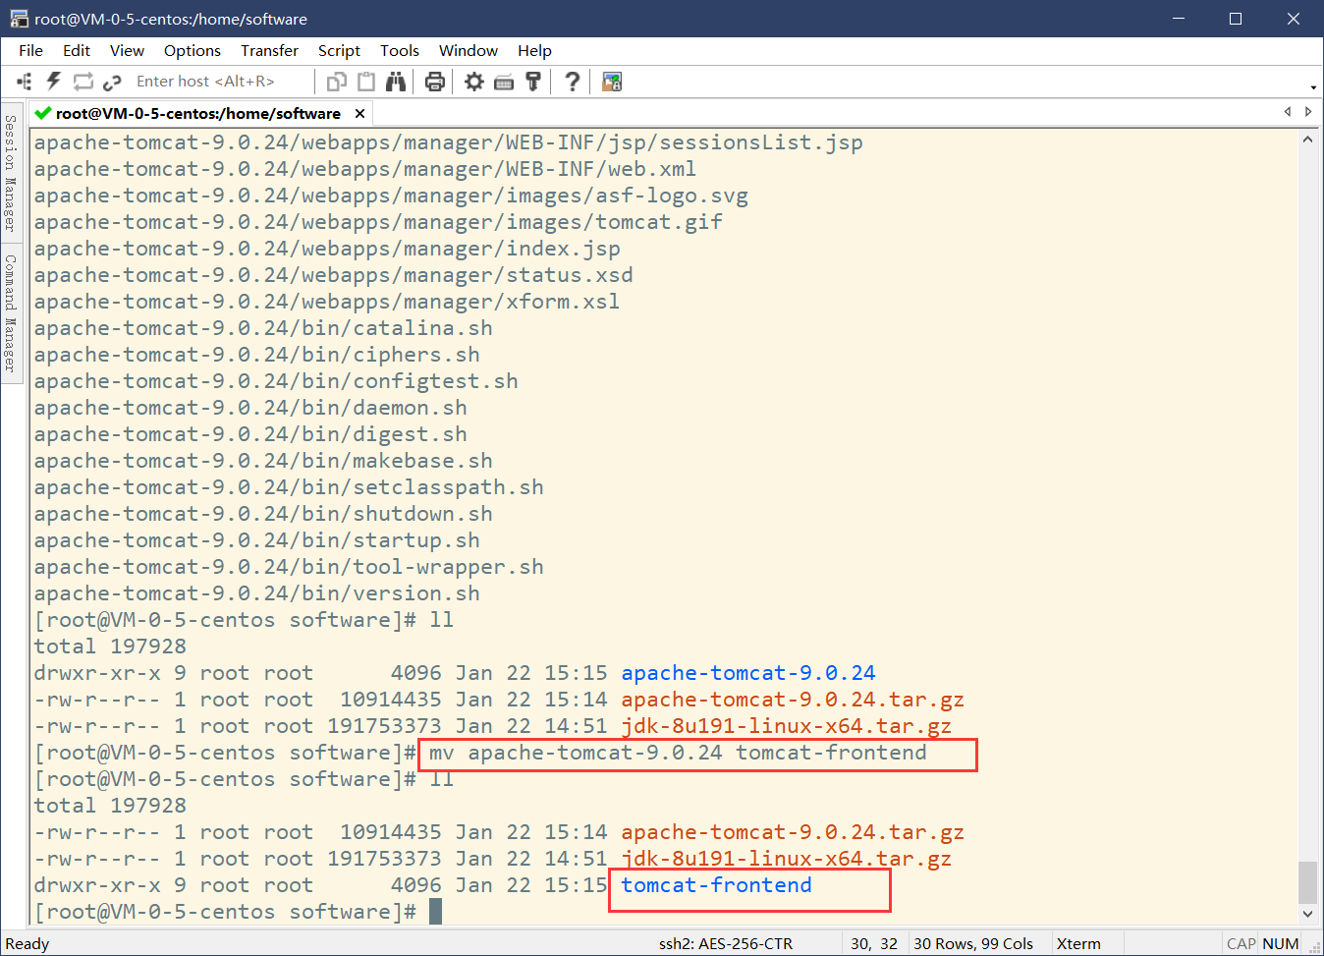Click the SecureCRT icon in the title bar
Screen dimensions: 1324x956
click(19, 19)
